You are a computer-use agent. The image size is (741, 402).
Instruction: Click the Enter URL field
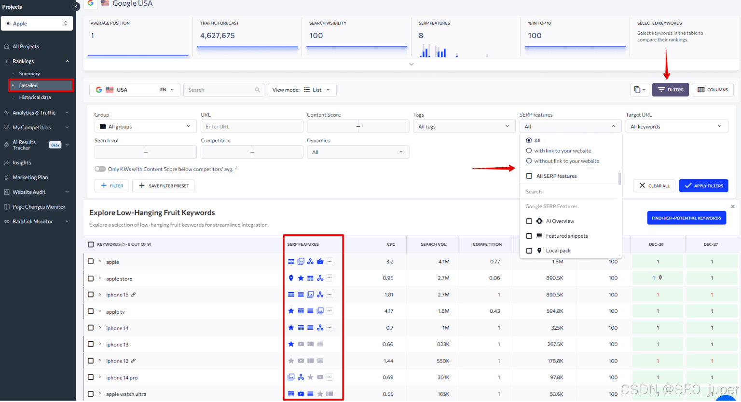pyautogui.click(x=252, y=126)
